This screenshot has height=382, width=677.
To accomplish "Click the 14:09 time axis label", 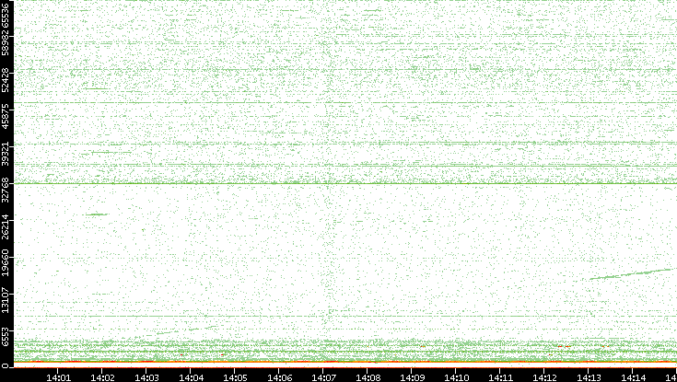I will (412, 377).
